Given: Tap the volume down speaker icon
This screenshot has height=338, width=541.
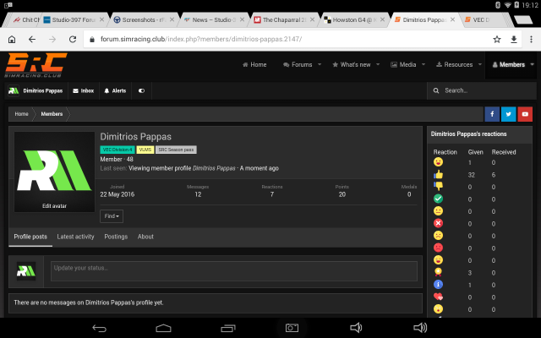Looking at the screenshot, I should [x=356, y=328].
